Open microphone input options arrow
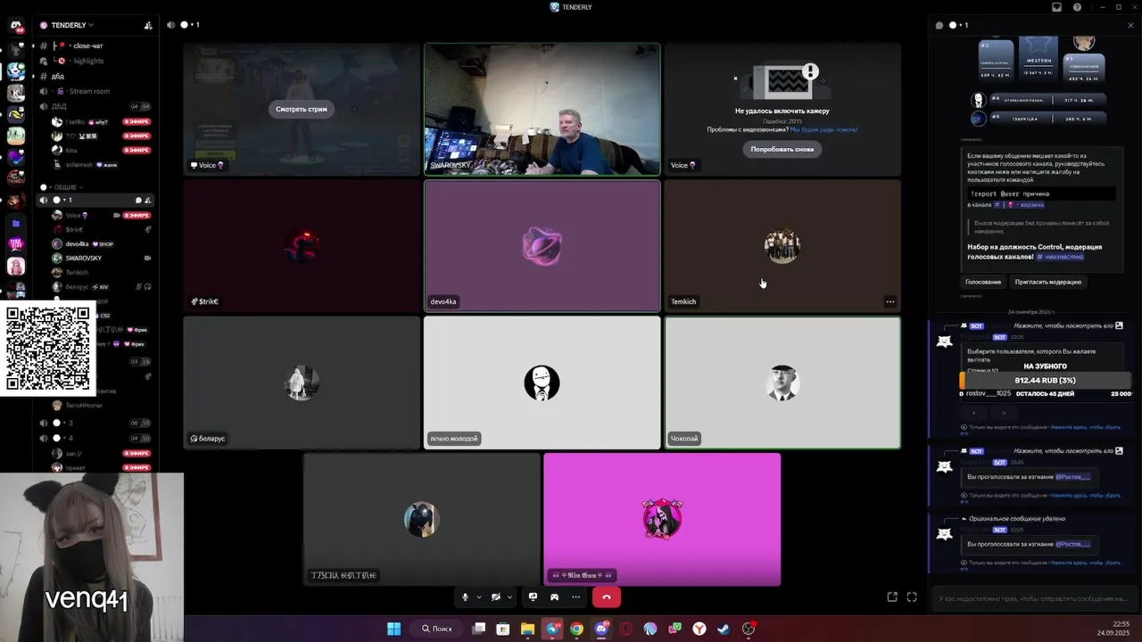This screenshot has height=642, width=1142. click(479, 597)
